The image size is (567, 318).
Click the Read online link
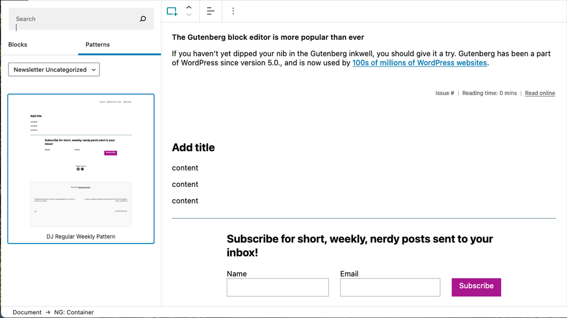[539, 93]
